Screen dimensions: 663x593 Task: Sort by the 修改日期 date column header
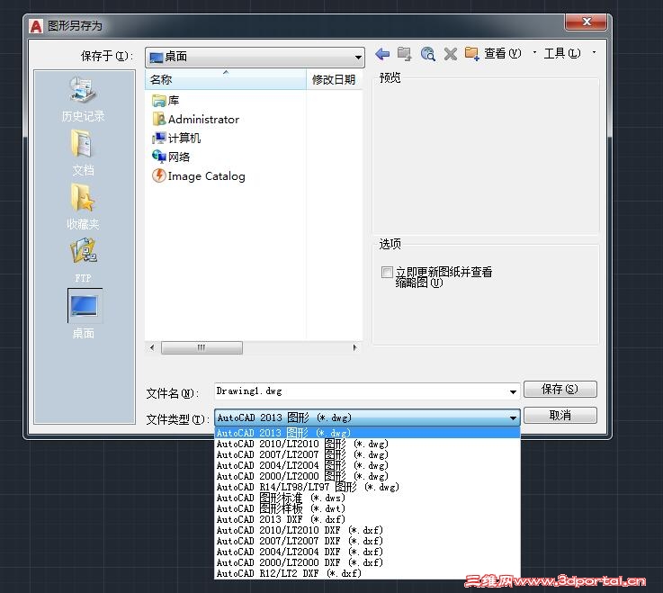pos(334,79)
